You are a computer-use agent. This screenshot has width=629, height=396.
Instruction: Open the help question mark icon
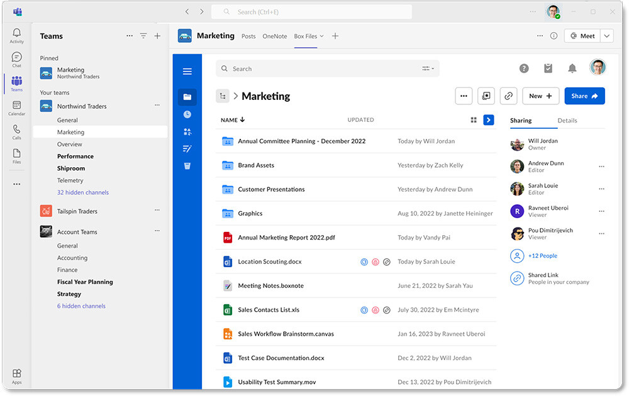524,67
